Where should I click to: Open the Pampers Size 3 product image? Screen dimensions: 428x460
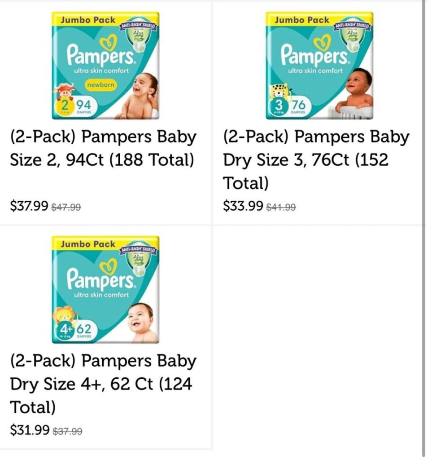coord(319,66)
